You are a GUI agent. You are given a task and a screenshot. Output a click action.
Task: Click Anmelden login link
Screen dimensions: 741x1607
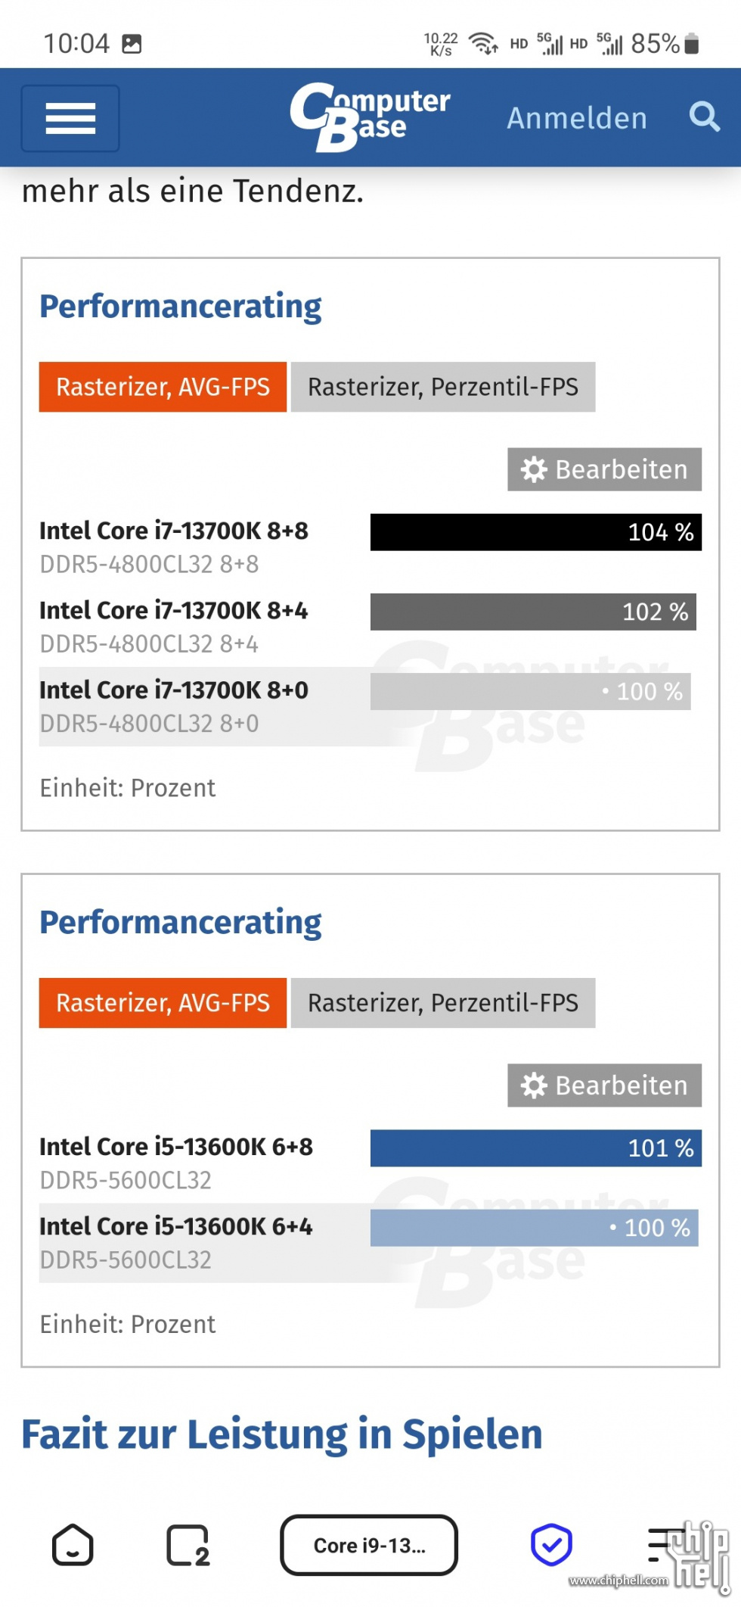click(x=577, y=118)
